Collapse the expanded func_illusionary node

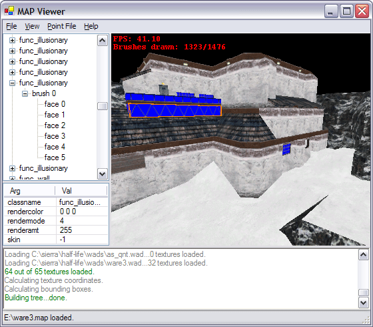click(x=12, y=83)
